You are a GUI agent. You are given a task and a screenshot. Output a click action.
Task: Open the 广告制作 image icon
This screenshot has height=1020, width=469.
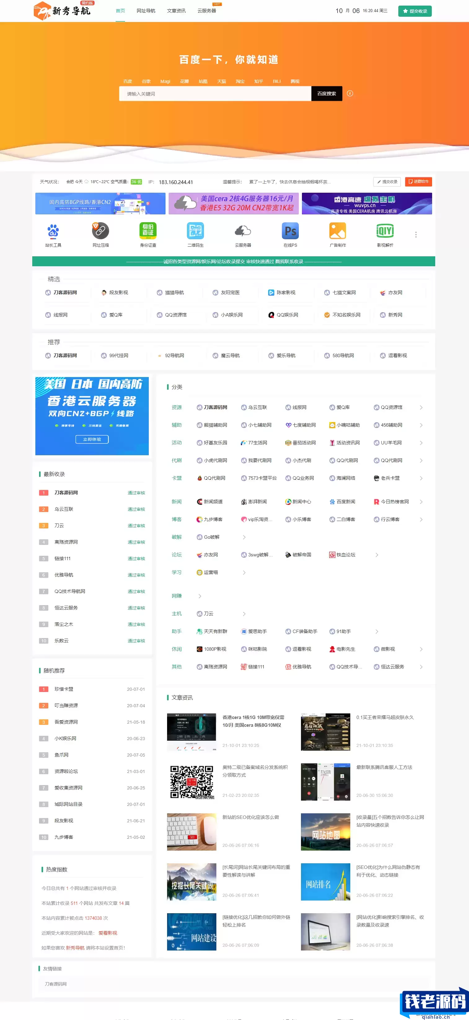338,231
